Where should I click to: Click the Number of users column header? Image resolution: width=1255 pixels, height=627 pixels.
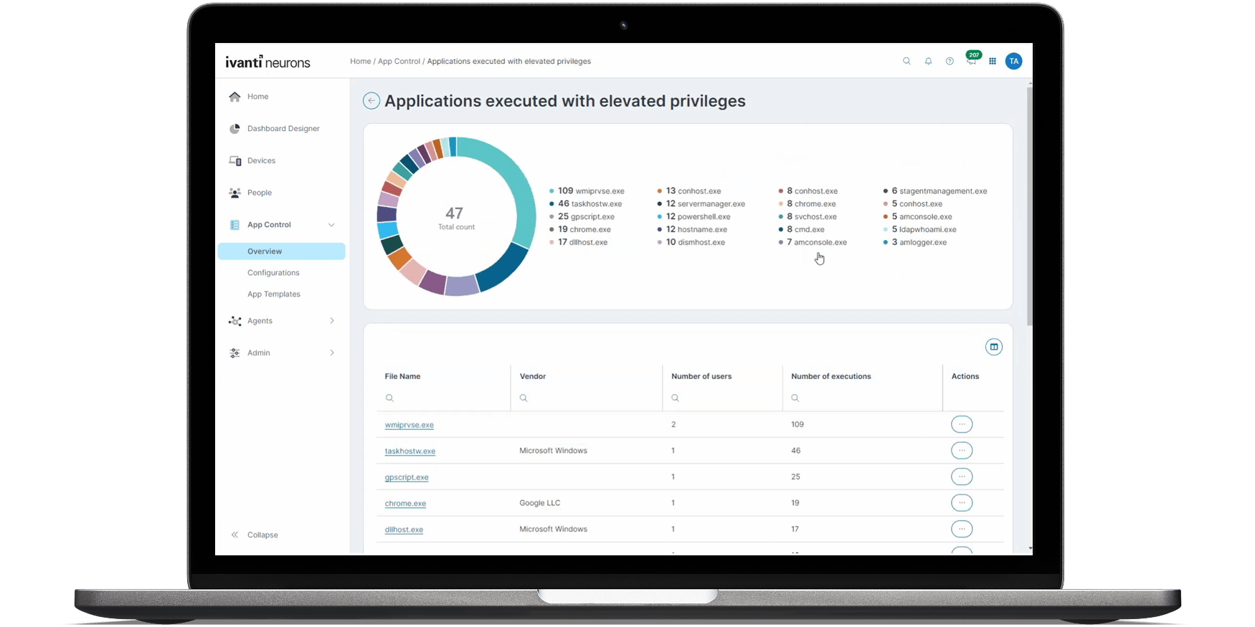[701, 376]
